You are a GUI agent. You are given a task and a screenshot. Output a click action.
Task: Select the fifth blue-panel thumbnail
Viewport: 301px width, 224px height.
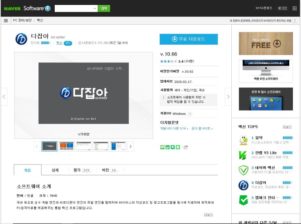point(118,147)
